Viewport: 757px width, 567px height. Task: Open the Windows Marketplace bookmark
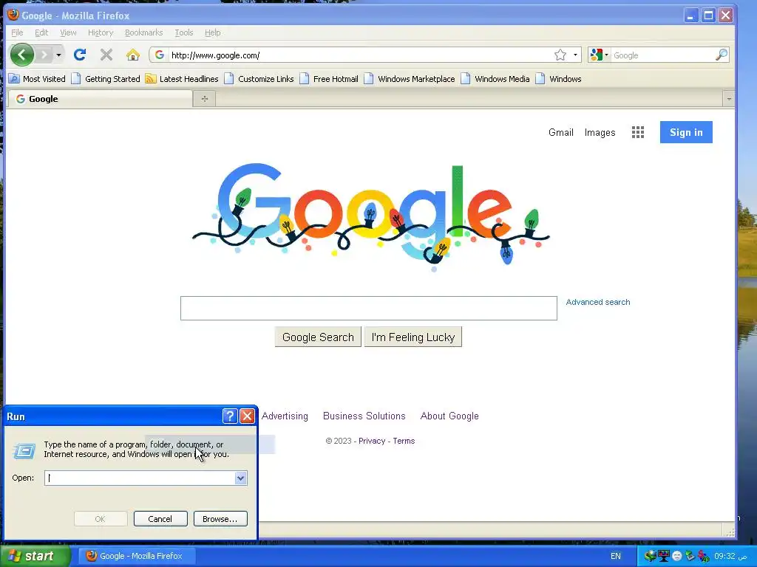[410, 78]
